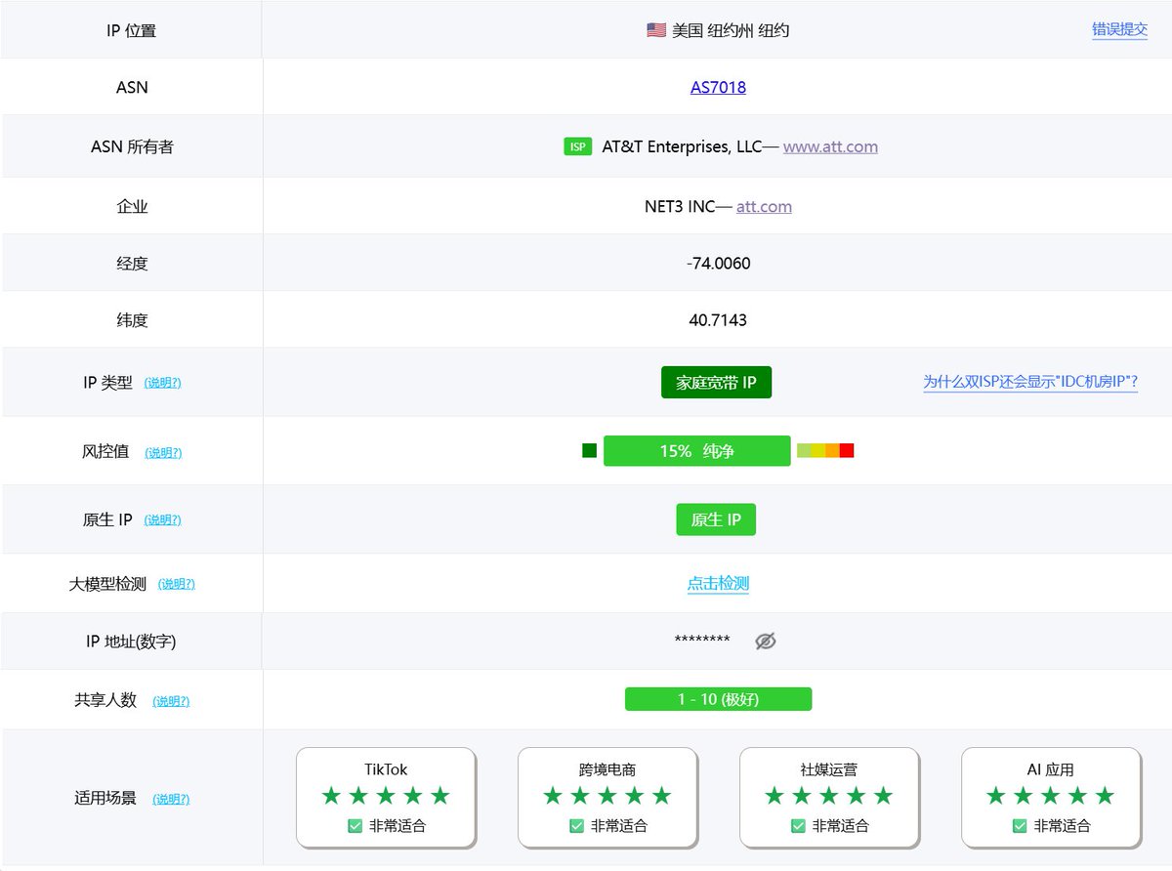Viewport: 1172px width, 871px height.
Task: Click the red end of risk scale
Action: [x=847, y=450]
